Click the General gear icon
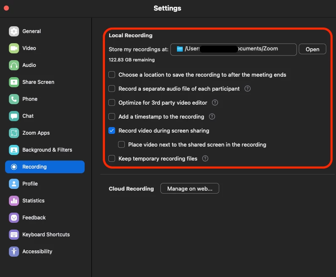This screenshot has height=277, width=336. (x=14, y=31)
